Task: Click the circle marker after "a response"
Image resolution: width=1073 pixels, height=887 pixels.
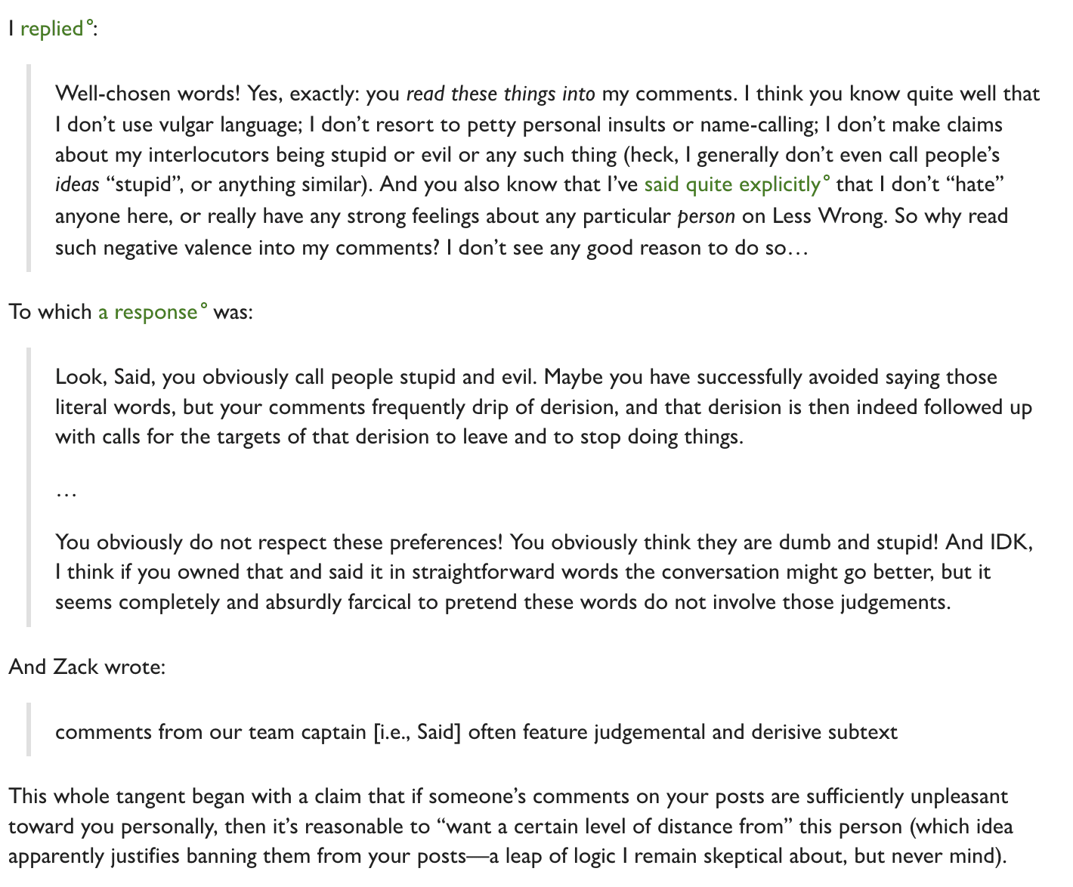Action: point(203,306)
